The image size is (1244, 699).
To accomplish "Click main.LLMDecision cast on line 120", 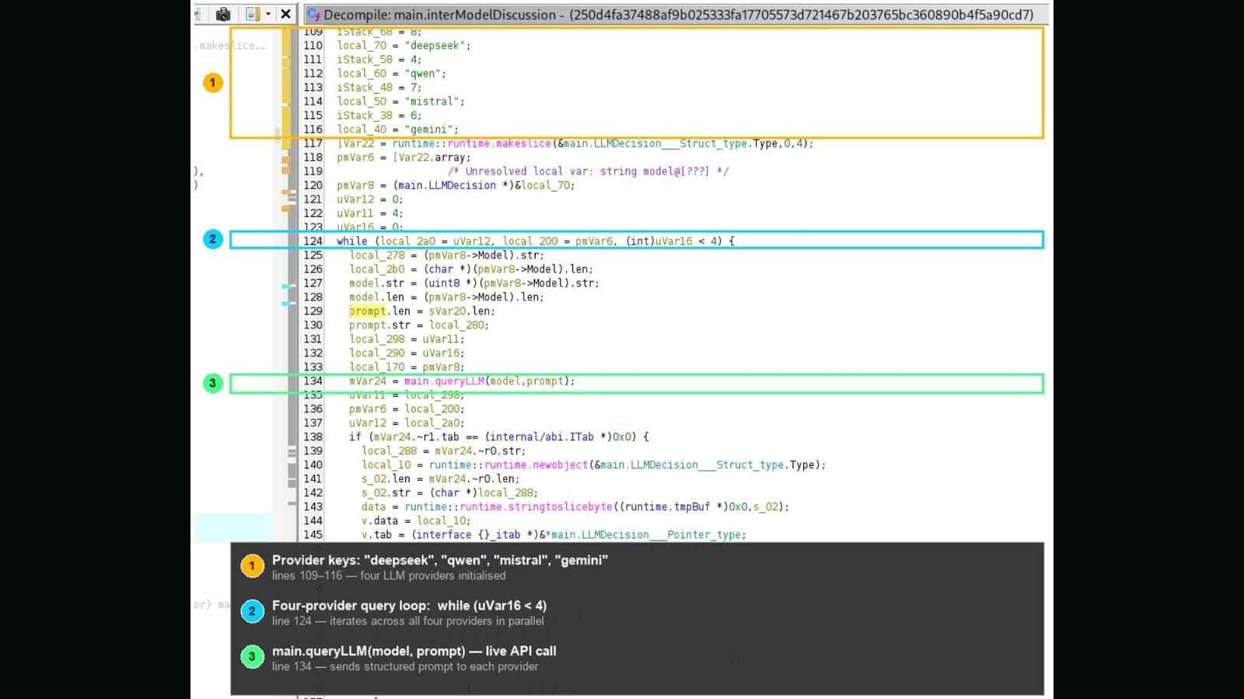I will [x=447, y=186].
